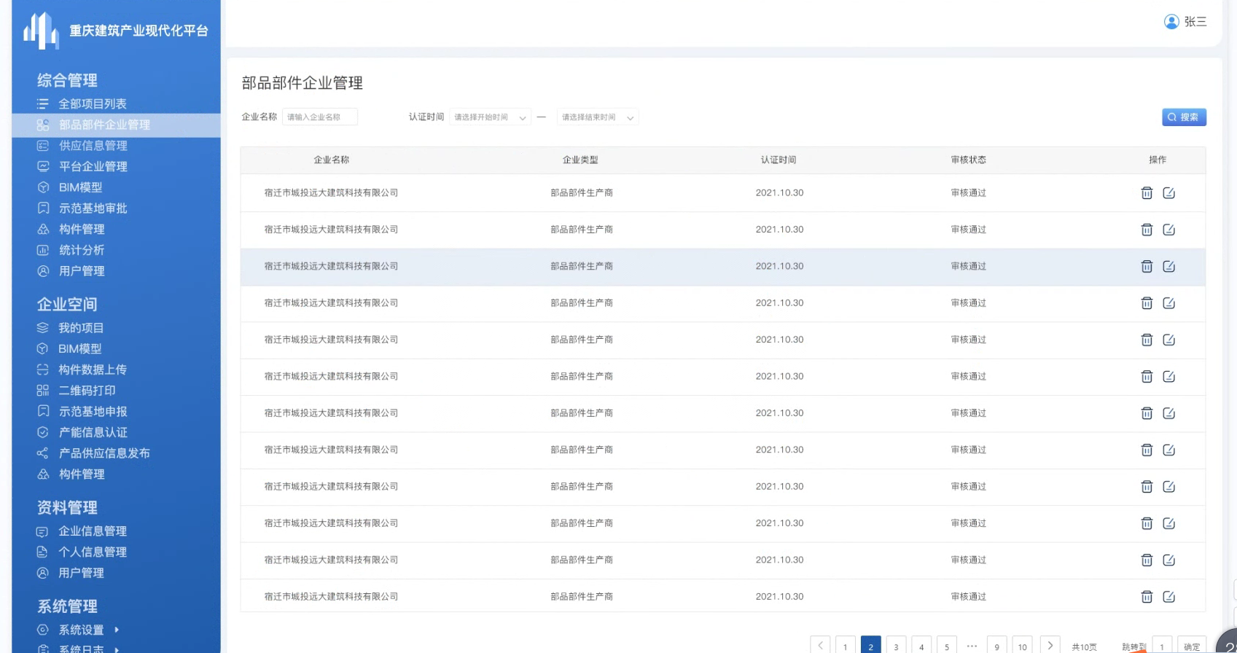Open 个人信息管理
Screen dimensions: 1237x653
(x=93, y=552)
